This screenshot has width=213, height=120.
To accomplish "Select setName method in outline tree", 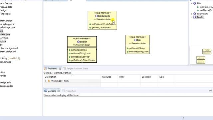I will click(x=206, y=10).
